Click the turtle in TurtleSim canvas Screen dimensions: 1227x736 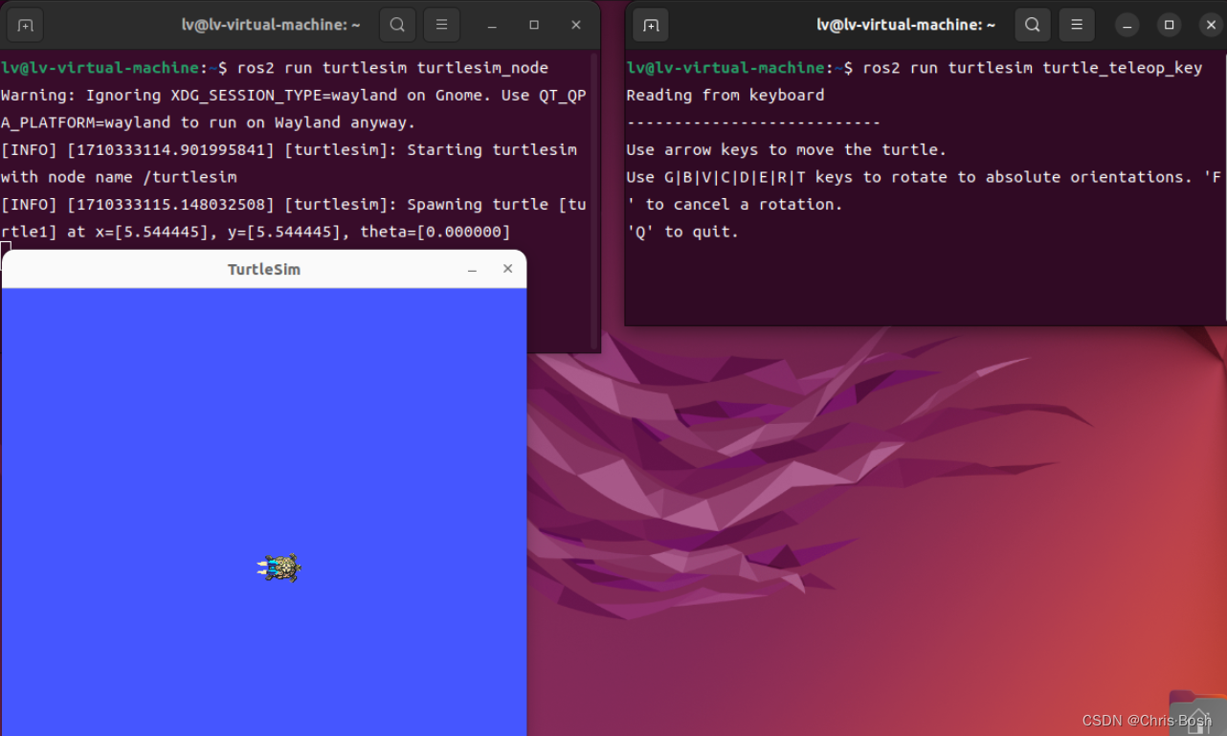(279, 568)
